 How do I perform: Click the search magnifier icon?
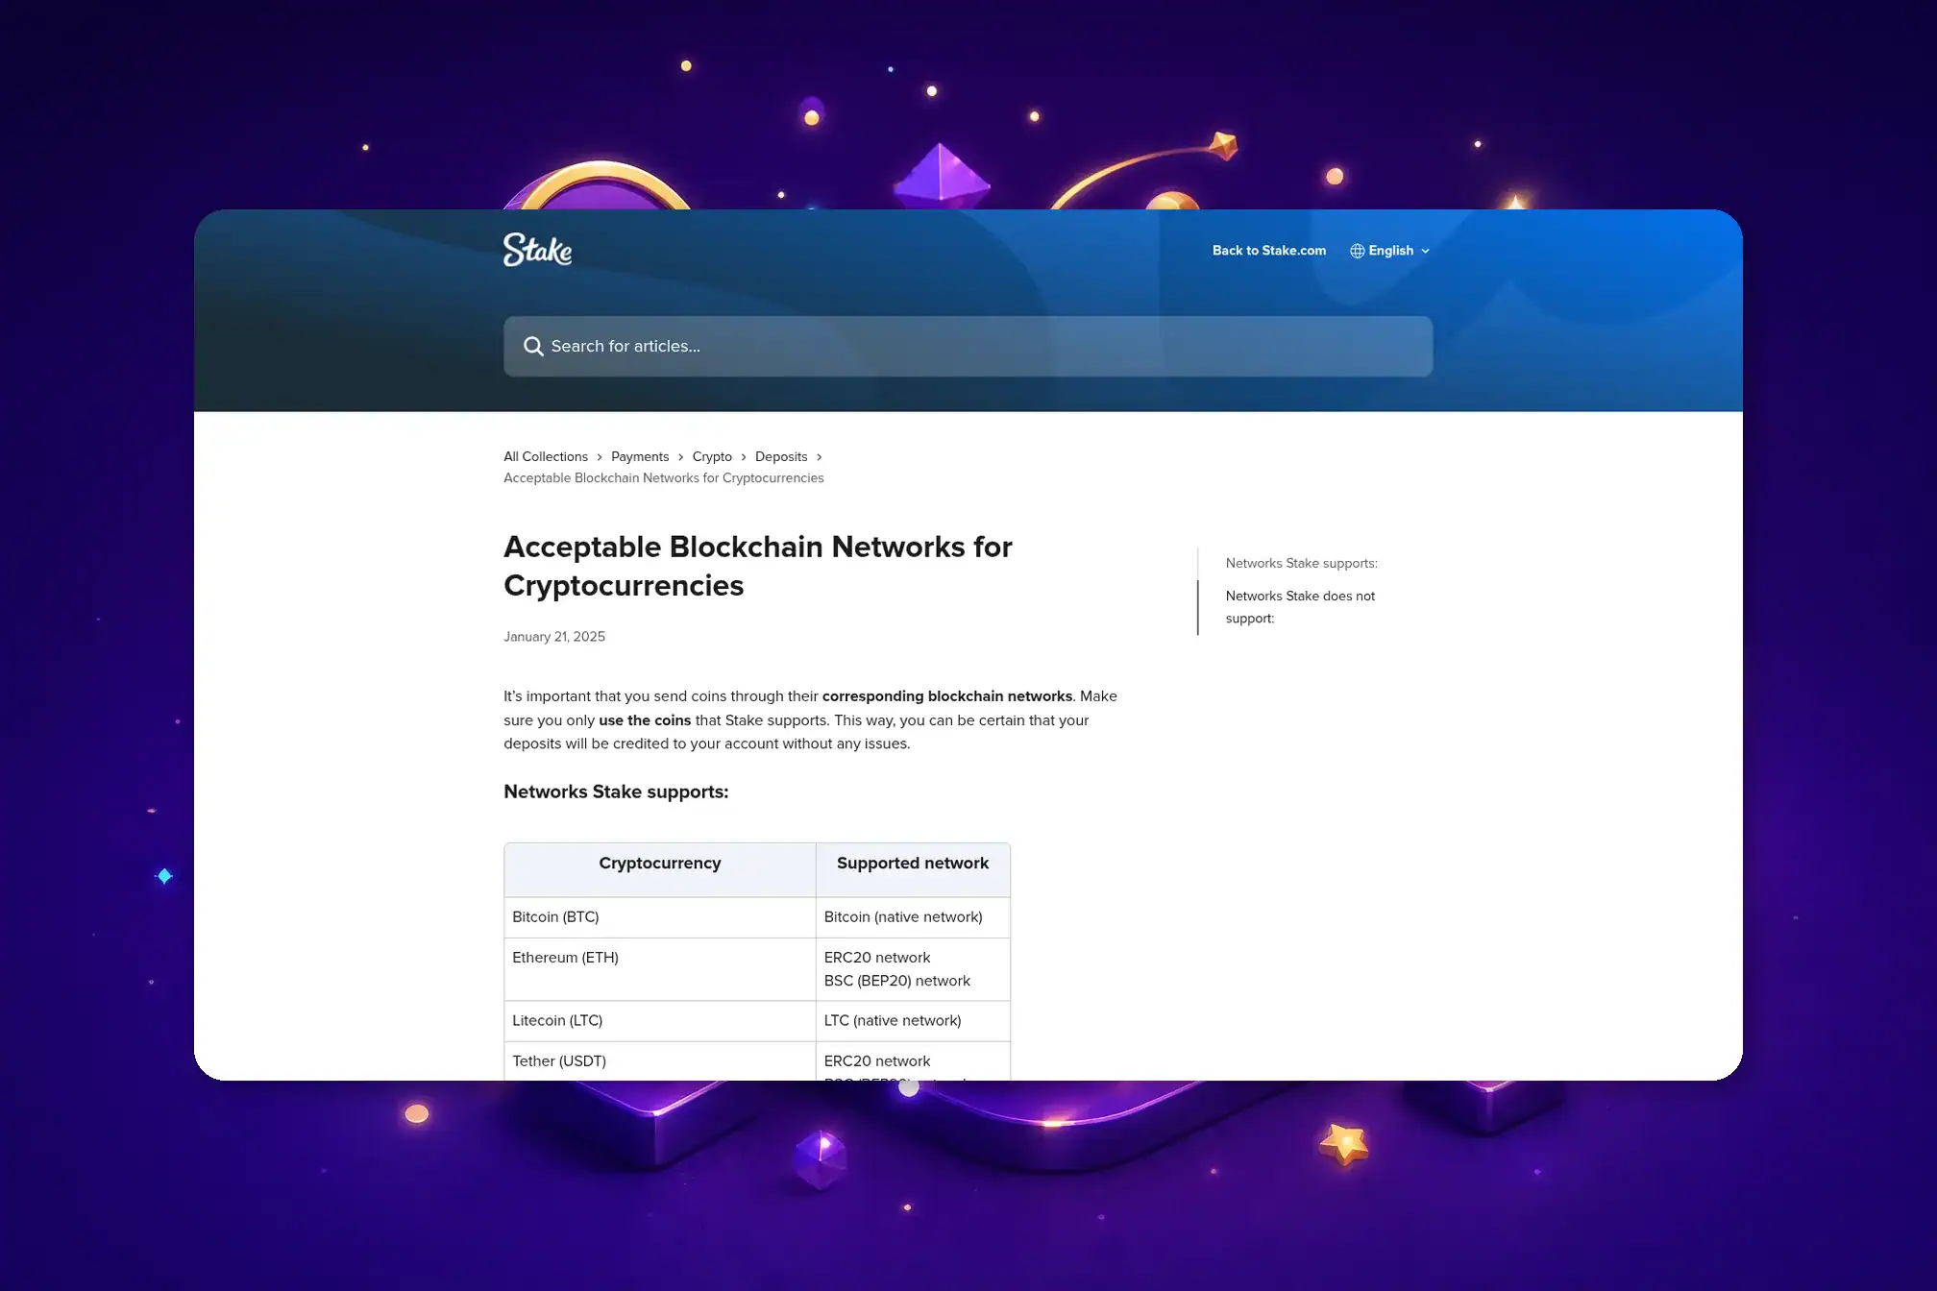[x=533, y=346]
